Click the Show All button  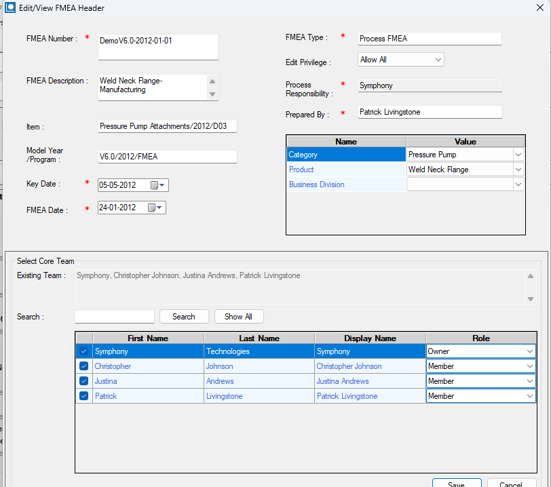coord(238,317)
